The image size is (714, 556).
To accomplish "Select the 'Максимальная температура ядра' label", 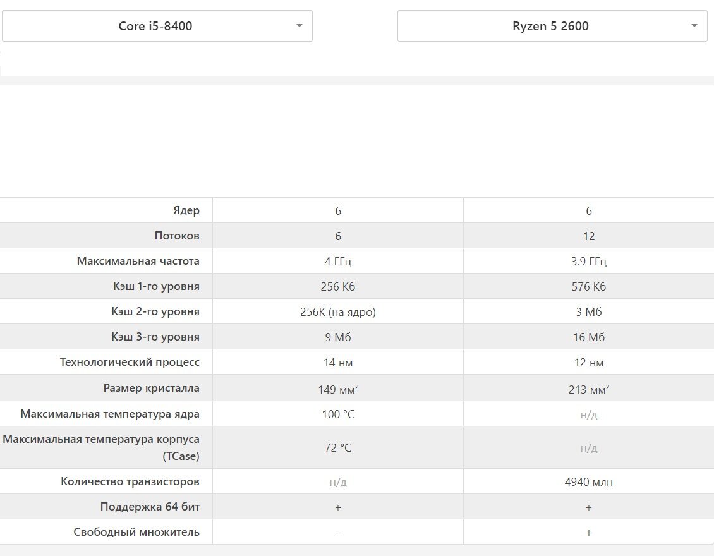I will tap(110, 414).
